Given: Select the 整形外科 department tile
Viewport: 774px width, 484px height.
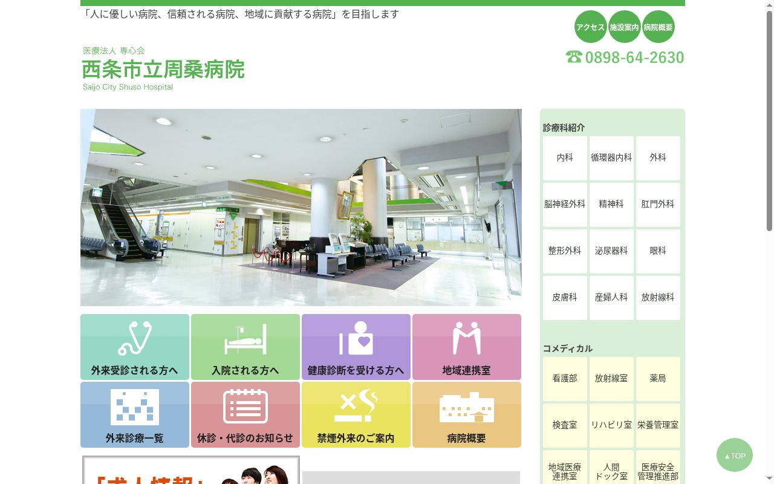Looking at the screenshot, I should pos(565,251).
